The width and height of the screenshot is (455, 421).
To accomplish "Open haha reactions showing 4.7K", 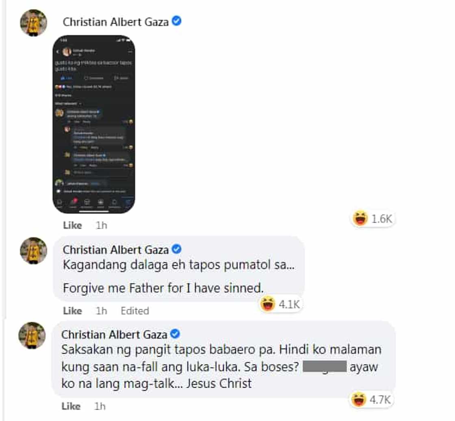I will tap(371, 400).
